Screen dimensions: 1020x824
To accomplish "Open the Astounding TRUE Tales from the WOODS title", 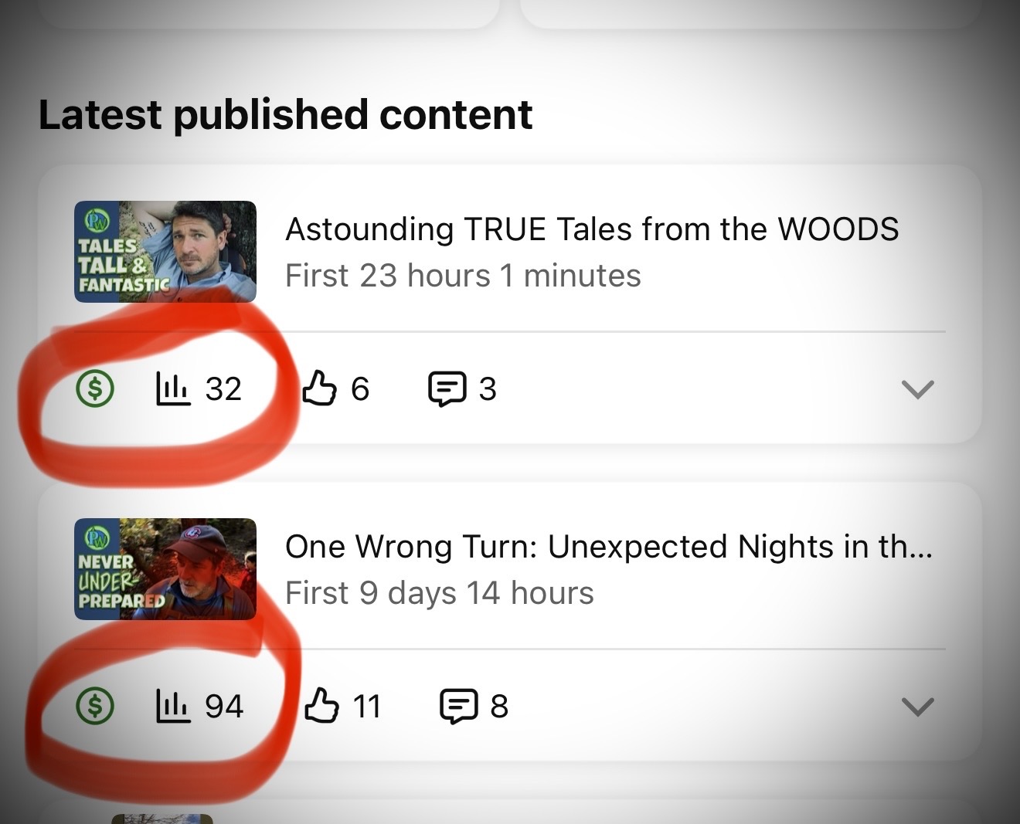I will coord(592,229).
